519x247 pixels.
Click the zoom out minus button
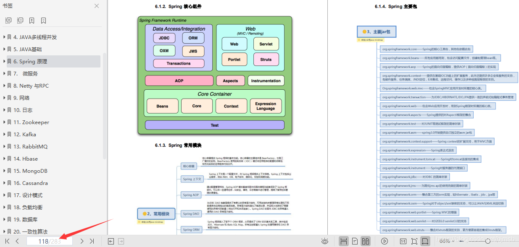click(462, 241)
